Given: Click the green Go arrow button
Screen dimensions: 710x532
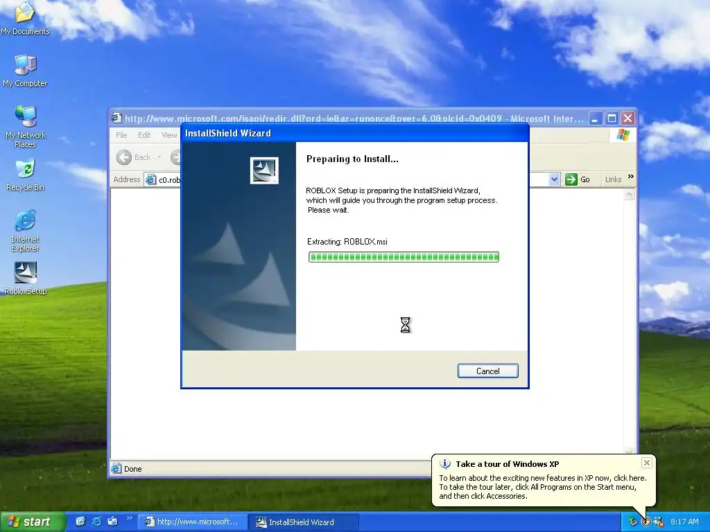Looking at the screenshot, I should (x=571, y=179).
